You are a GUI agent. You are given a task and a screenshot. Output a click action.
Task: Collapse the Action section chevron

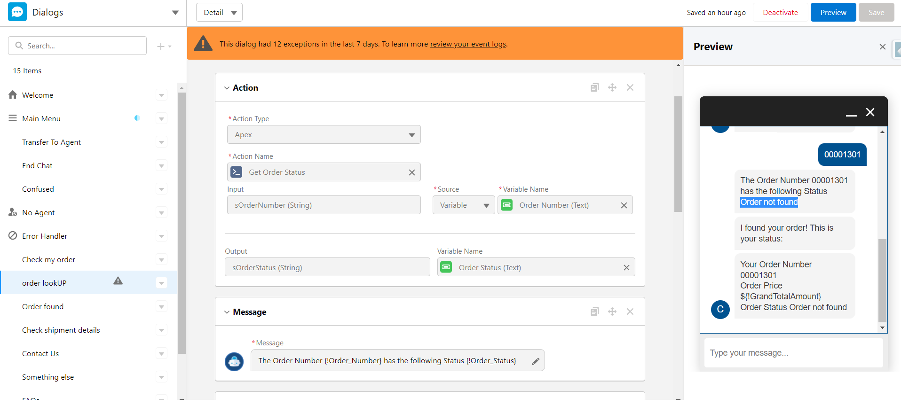click(x=227, y=88)
